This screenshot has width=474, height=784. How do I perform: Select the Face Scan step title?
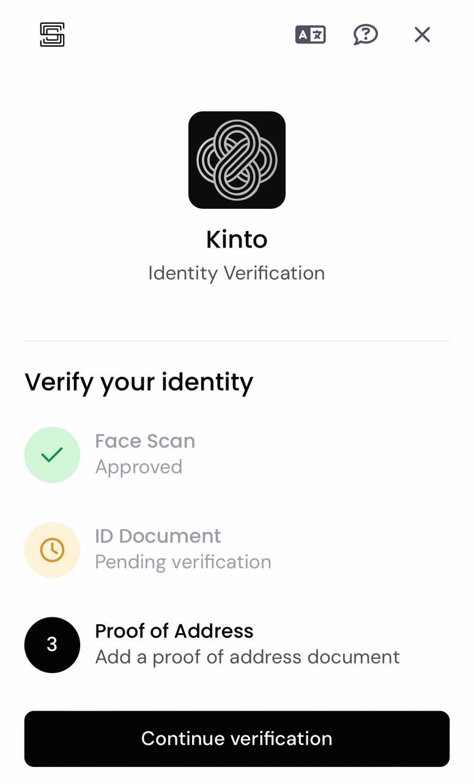click(145, 441)
